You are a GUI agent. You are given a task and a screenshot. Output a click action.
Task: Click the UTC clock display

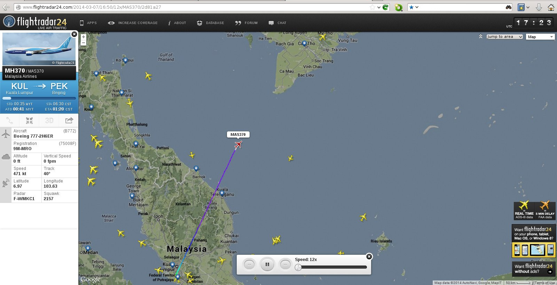(x=533, y=23)
